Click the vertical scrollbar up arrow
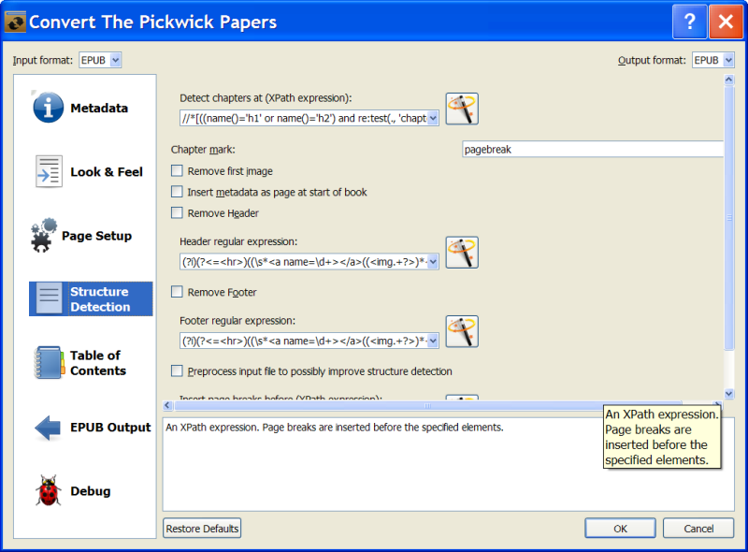 point(729,80)
